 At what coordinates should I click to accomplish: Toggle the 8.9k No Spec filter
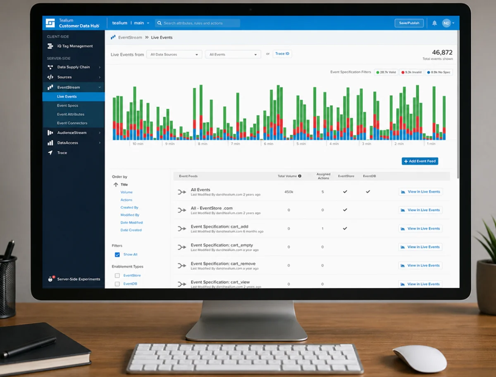(439, 72)
